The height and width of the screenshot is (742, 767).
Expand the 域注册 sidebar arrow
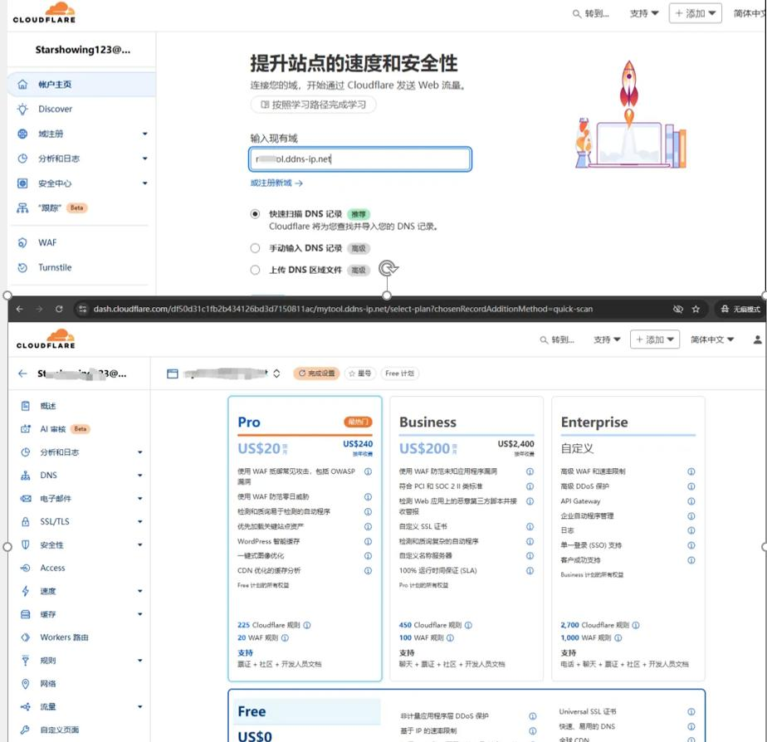pos(144,134)
